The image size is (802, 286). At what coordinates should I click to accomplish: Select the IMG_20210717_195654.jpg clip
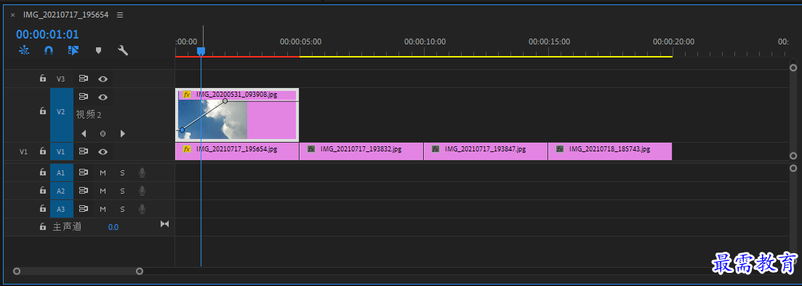[237, 151]
